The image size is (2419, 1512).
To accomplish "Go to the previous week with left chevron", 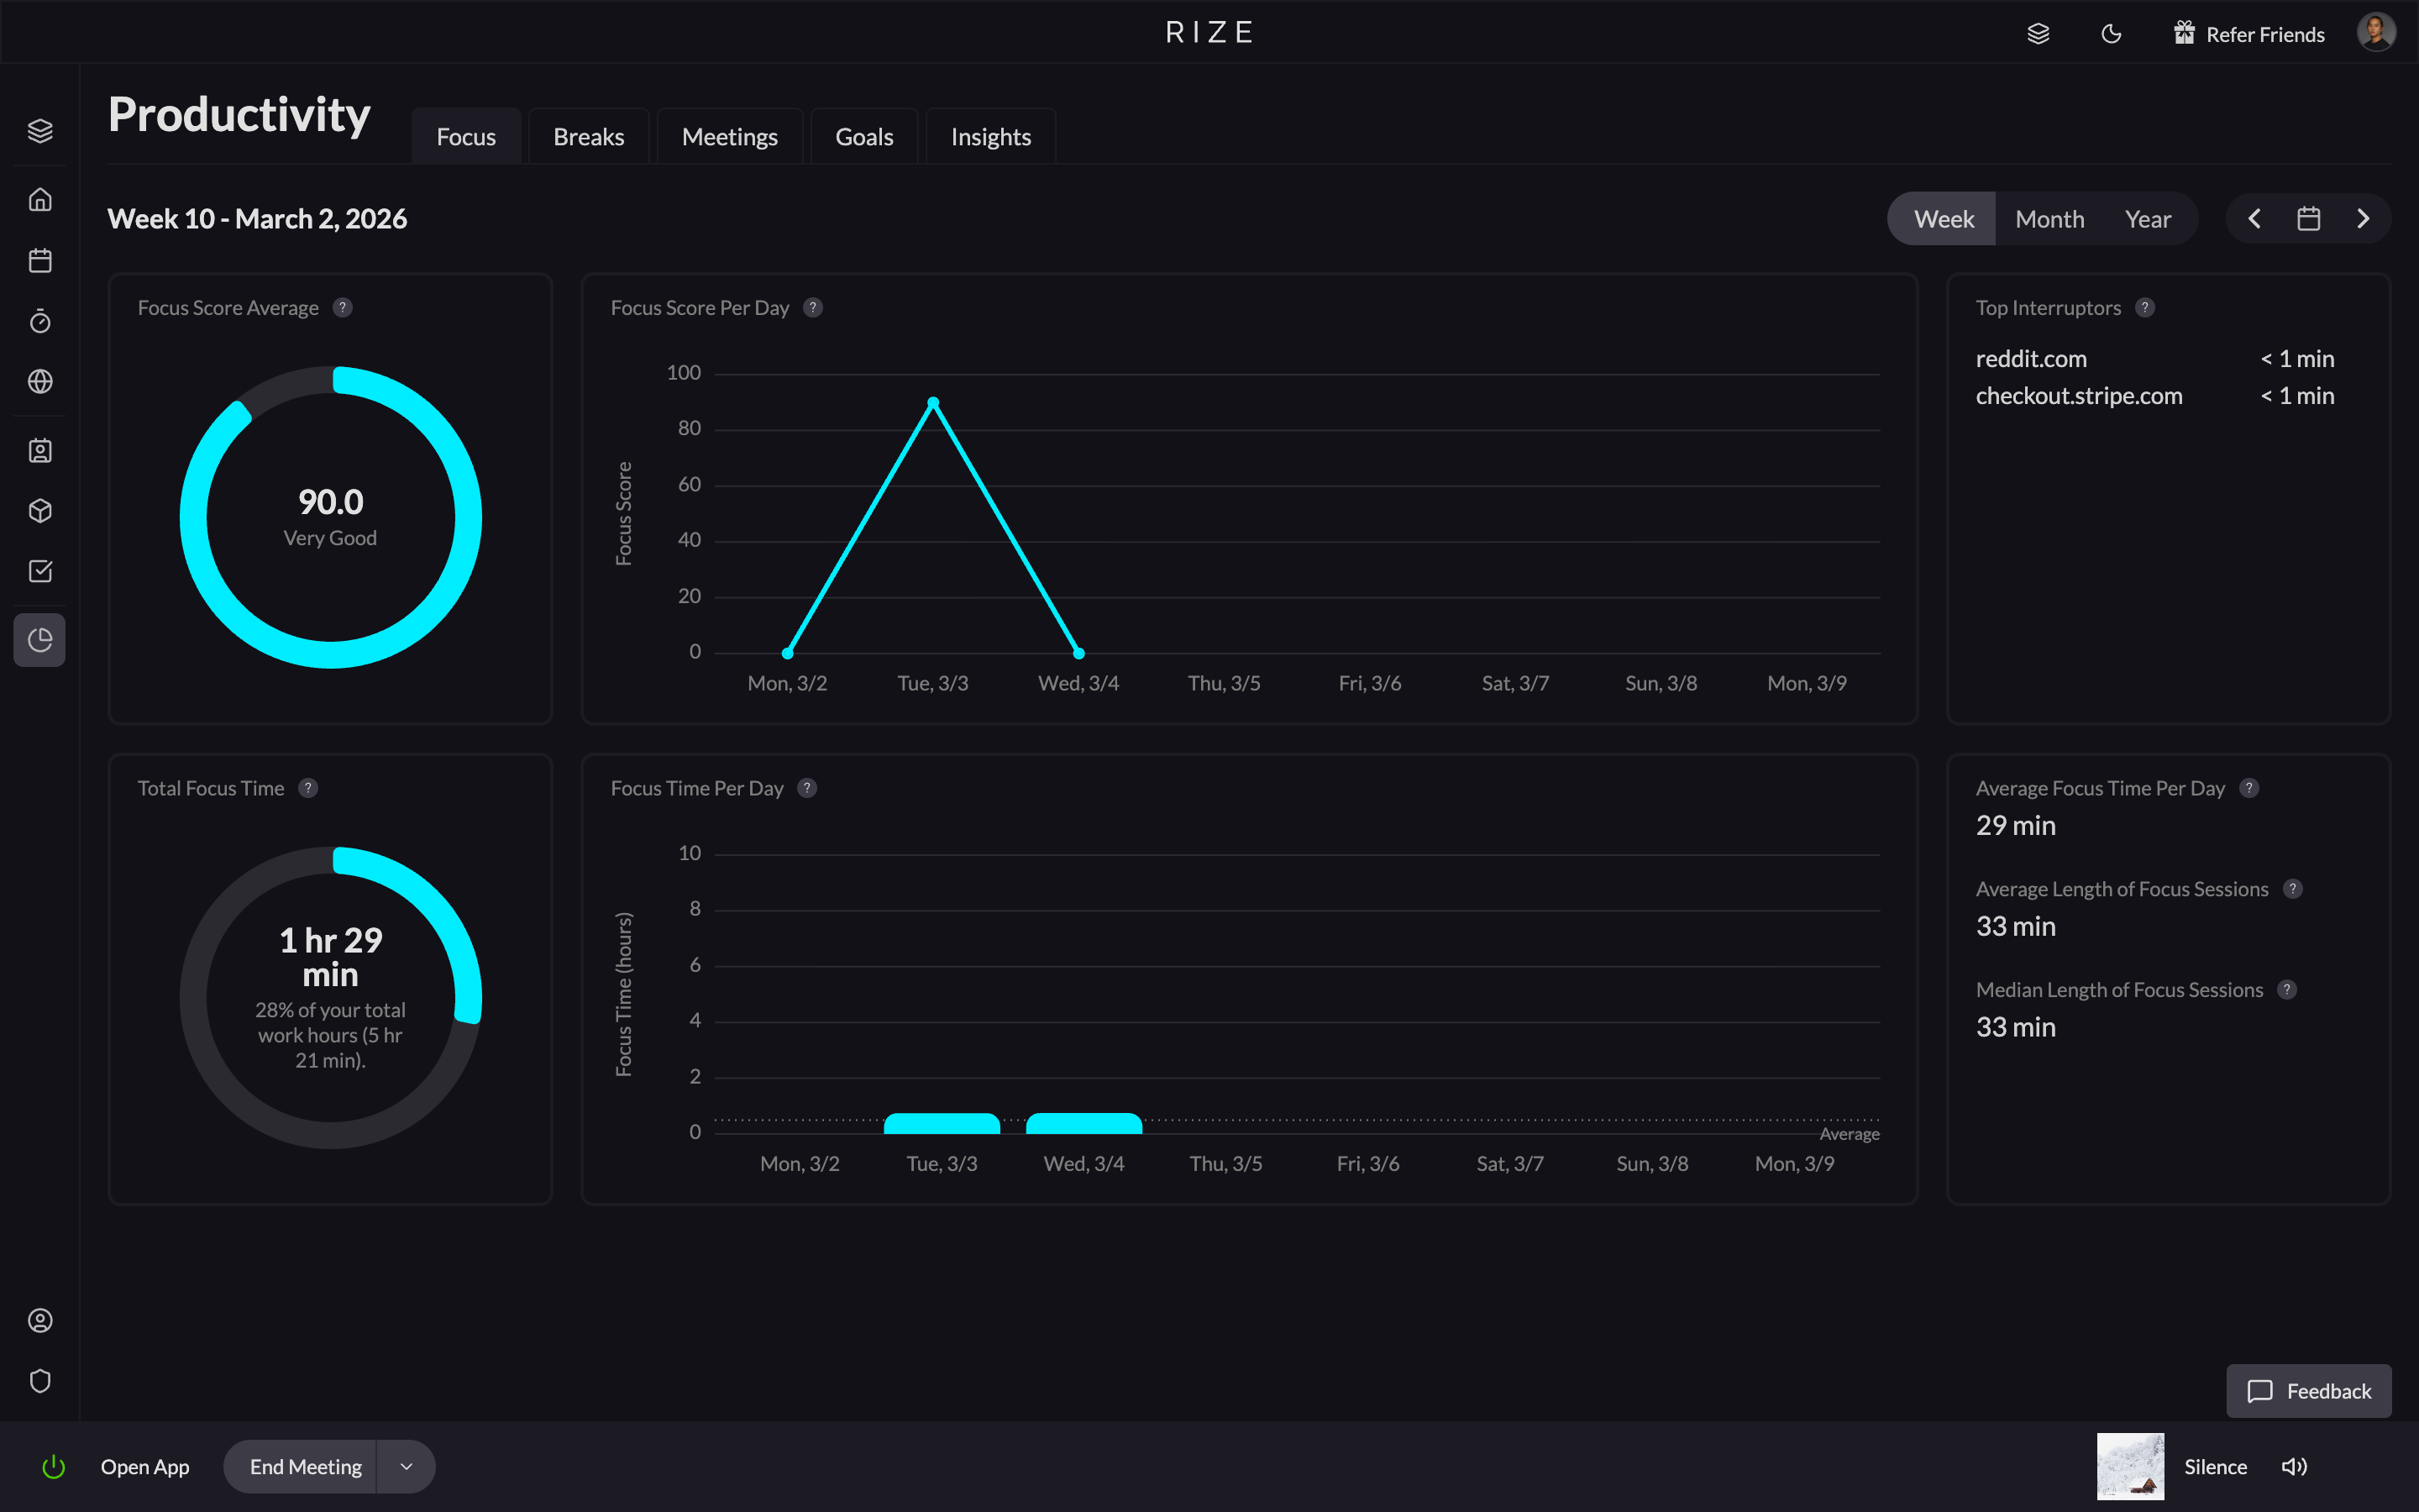I will [2254, 218].
